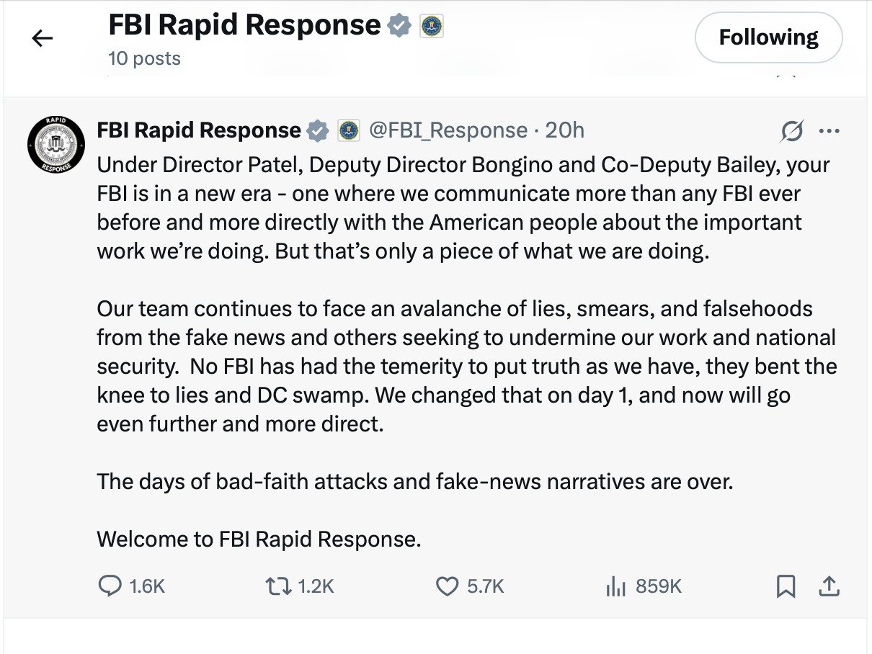Go back using the left arrow
The width and height of the screenshot is (872, 654).
[43, 38]
